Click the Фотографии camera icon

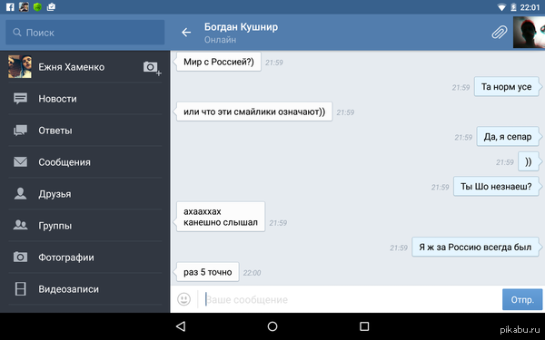tap(21, 257)
